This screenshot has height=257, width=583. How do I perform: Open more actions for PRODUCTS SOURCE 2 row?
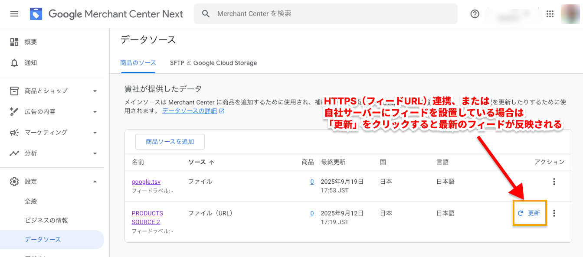point(554,213)
